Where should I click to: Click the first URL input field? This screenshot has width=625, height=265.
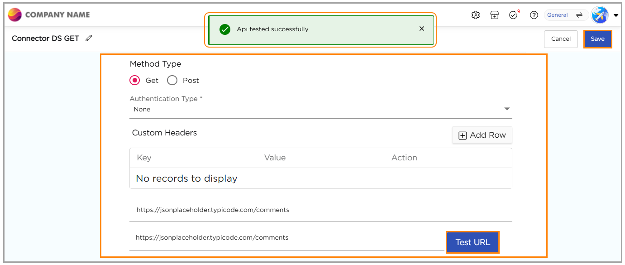point(320,210)
